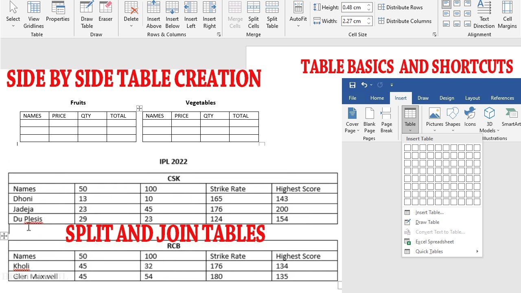Select Align Bottom Right alignment icon
Screen dimensions: 521x293
coord(467,24)
